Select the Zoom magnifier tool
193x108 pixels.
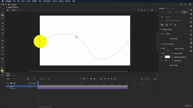coord(2,62)
